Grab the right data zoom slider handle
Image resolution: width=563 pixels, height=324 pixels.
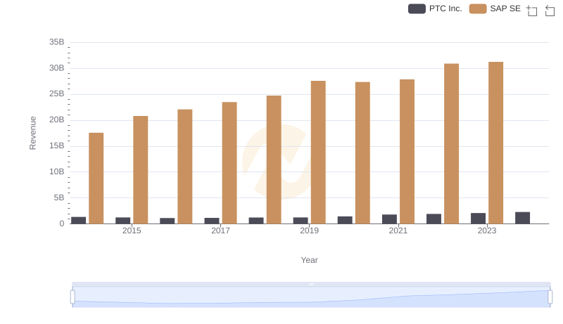(x=550, y=297)
